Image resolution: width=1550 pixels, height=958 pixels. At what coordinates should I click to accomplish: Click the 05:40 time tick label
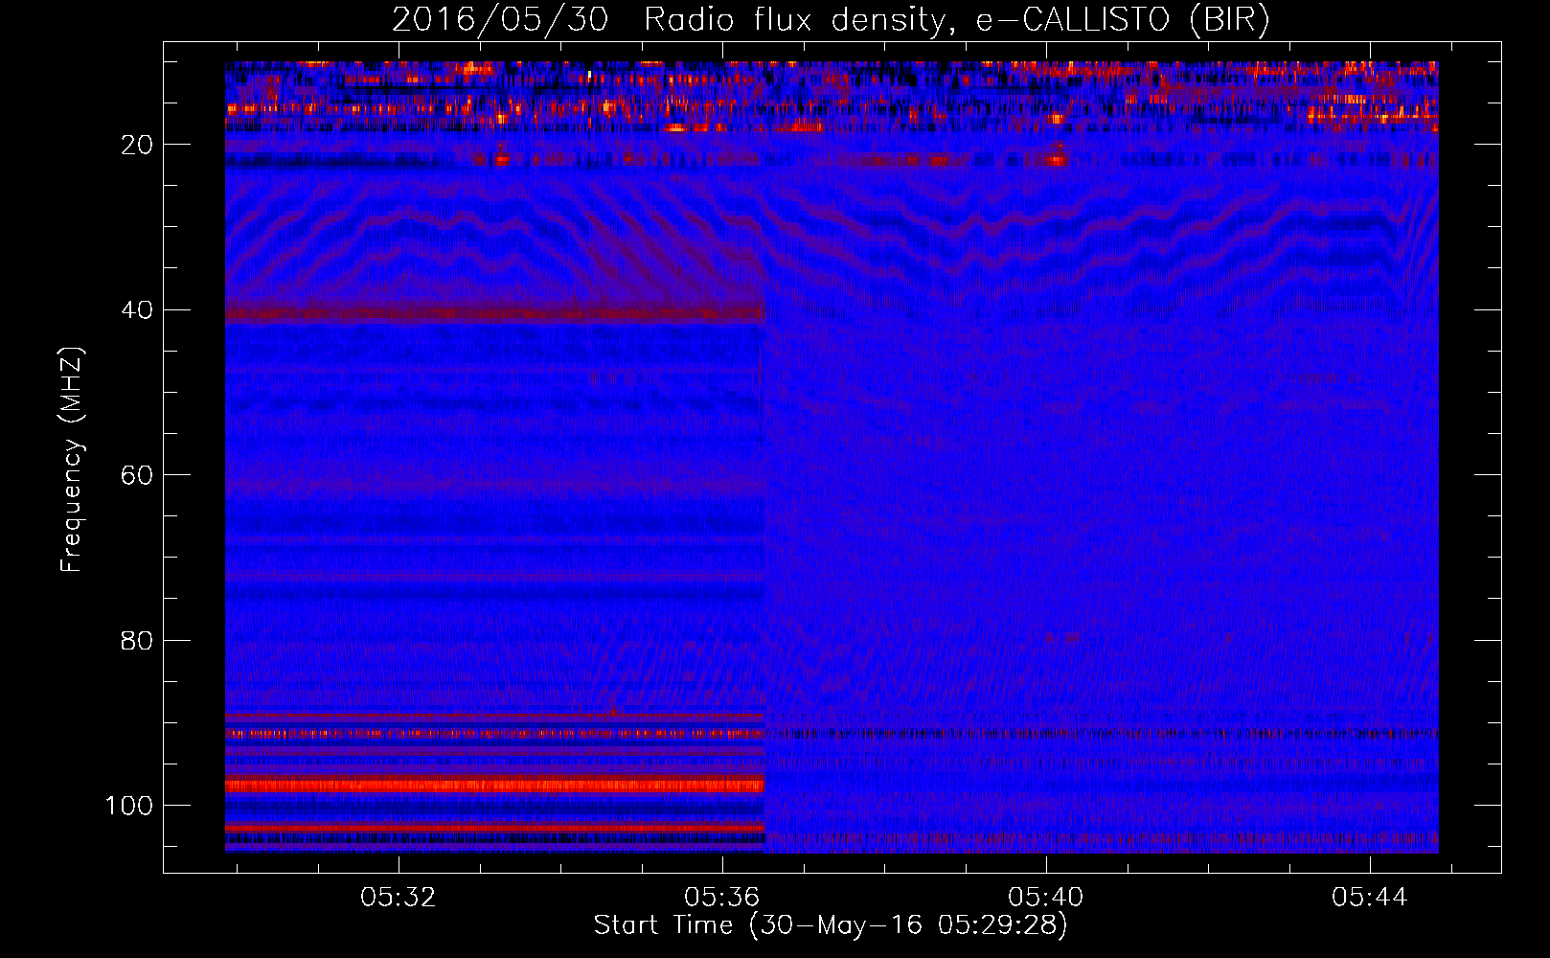tap(1045, 897)
